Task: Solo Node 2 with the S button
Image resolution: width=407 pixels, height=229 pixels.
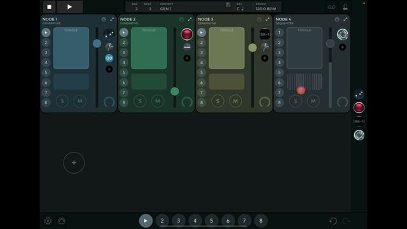Action: point(140,101)
